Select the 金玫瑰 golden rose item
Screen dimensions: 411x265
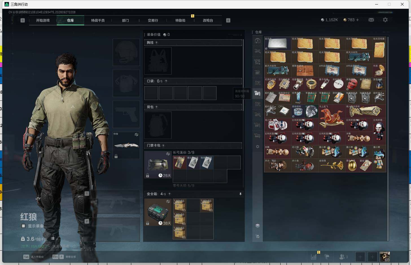click(332, 165)
